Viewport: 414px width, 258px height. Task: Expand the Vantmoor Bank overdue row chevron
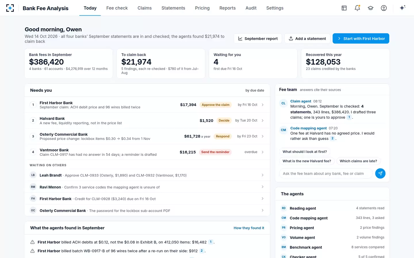(262, 152)
